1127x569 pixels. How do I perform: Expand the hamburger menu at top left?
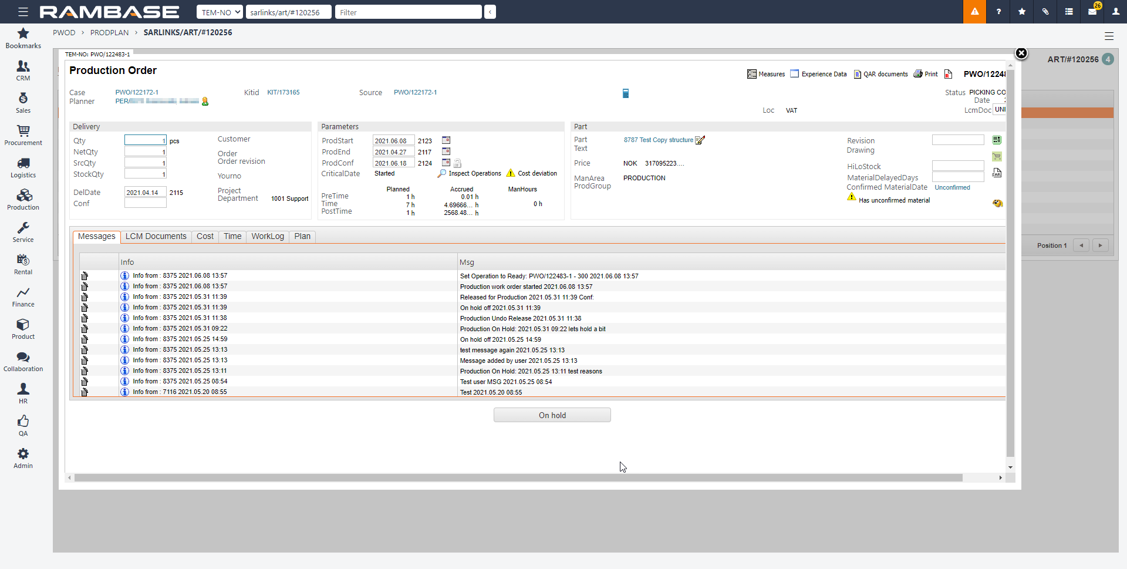[23, 12]
